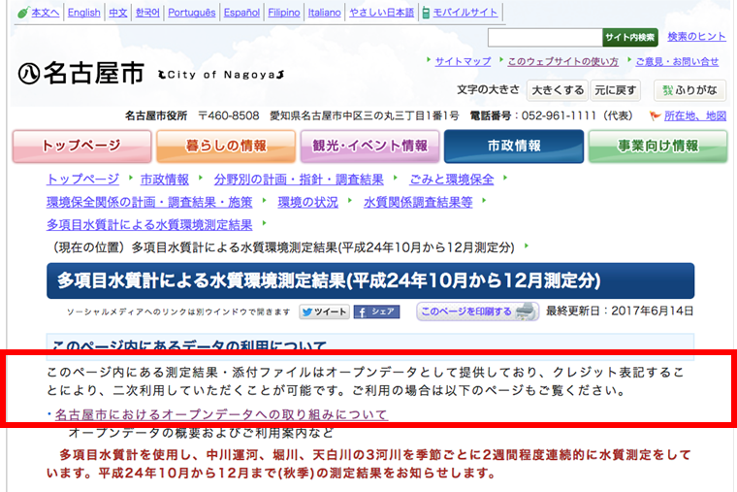Open the サイトマップ link

[463, 61]
